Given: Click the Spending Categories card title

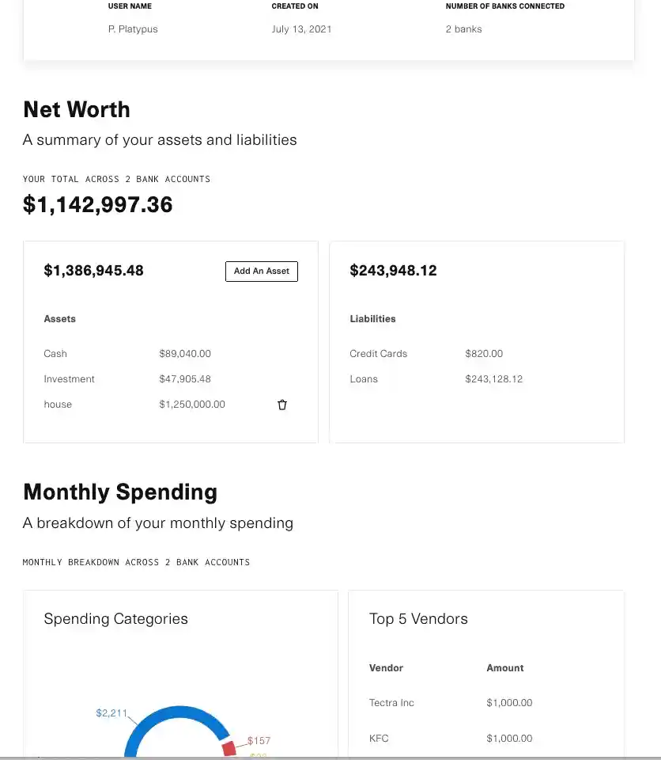Looking at the screenshot, I should click(x=115, y=619).
